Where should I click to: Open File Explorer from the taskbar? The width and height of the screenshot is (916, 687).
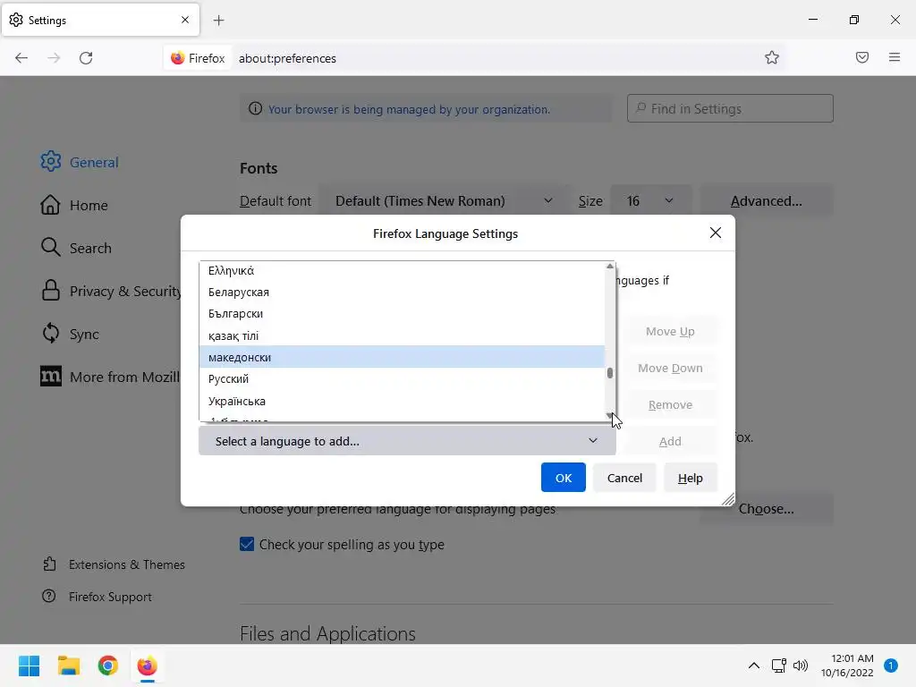pos(68,666)
